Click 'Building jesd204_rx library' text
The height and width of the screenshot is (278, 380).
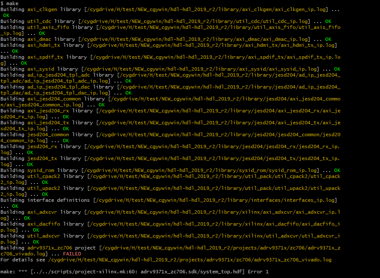[41, 146]
